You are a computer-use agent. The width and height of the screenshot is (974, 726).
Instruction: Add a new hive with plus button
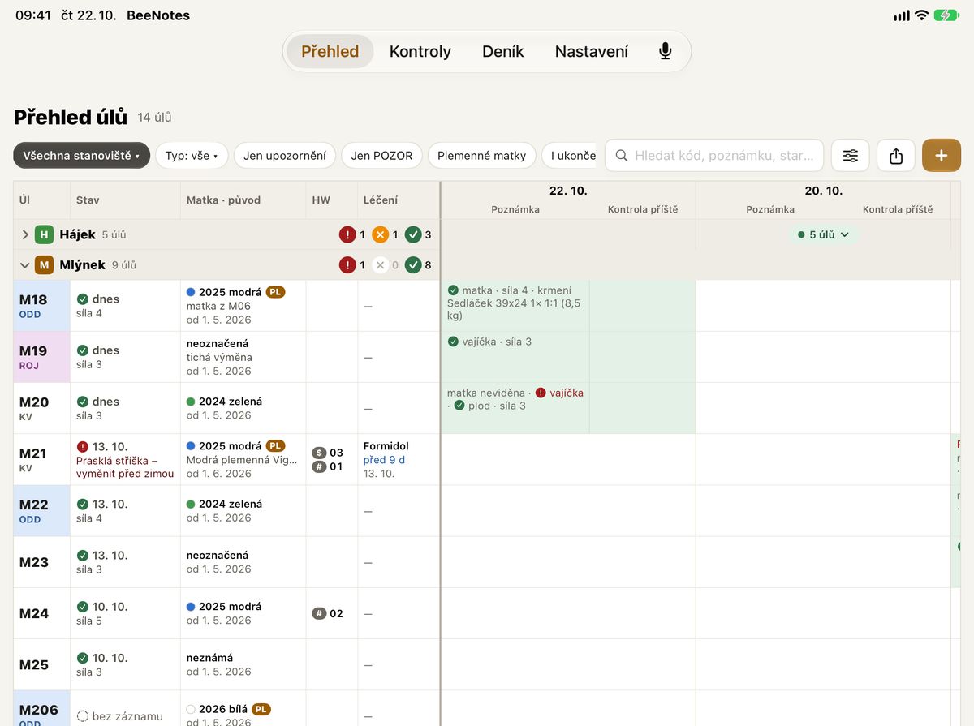942,156
